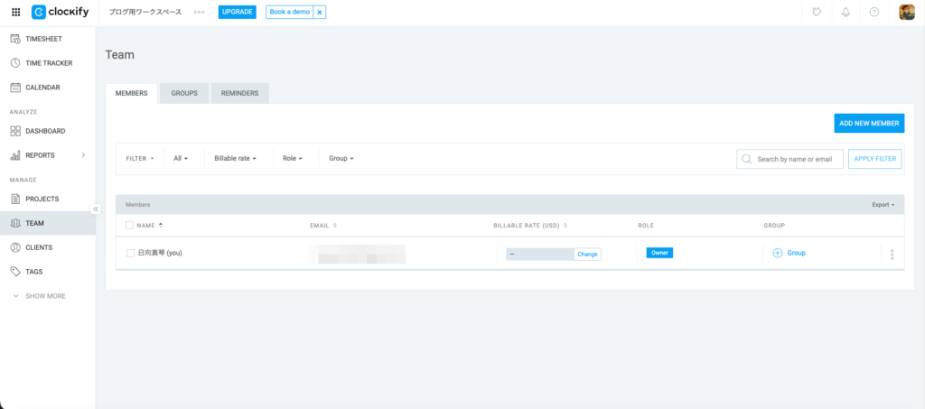Toggle the select all members checkbox
Screen dimensions: 925x409
point(130,225)
